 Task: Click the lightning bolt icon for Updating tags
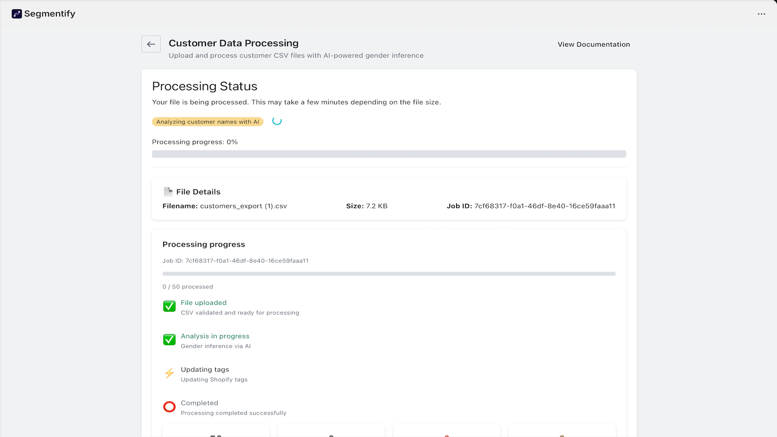(x=169, y=373)
